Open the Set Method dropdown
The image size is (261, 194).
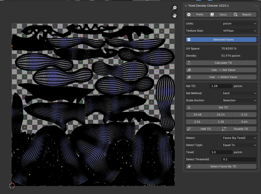238,93
